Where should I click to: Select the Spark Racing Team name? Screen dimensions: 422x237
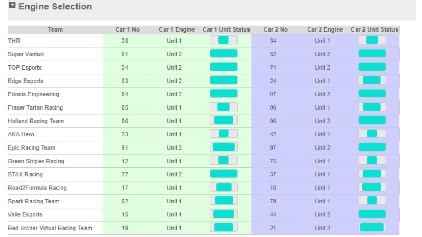(x=33, y=201)
